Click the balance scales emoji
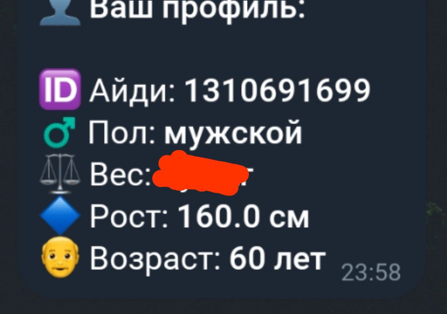The width and height of the screenshot is (447, 314). 60,173
